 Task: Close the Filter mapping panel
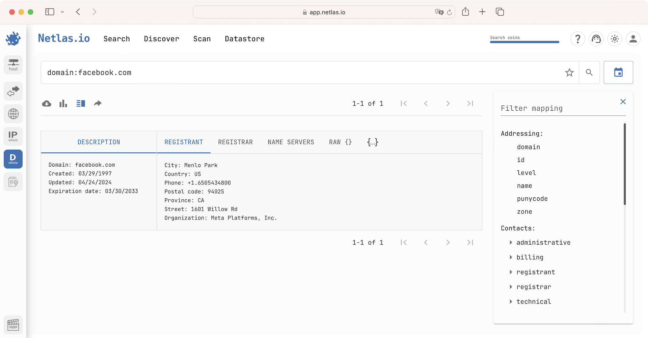pyautogui.click(x=623, y=102)
